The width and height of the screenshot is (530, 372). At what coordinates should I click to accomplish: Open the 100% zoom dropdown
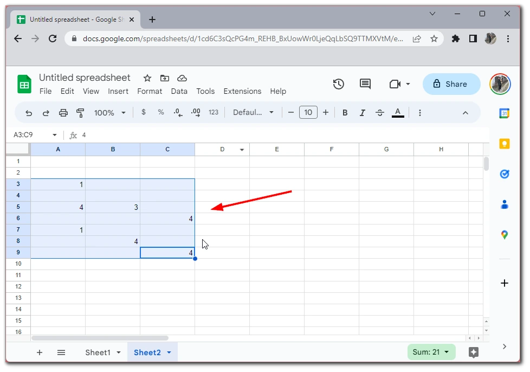tap(110, 113)
